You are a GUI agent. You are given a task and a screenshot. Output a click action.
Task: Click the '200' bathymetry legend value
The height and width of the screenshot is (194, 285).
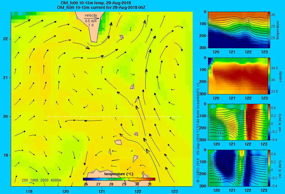click(25, 180)
